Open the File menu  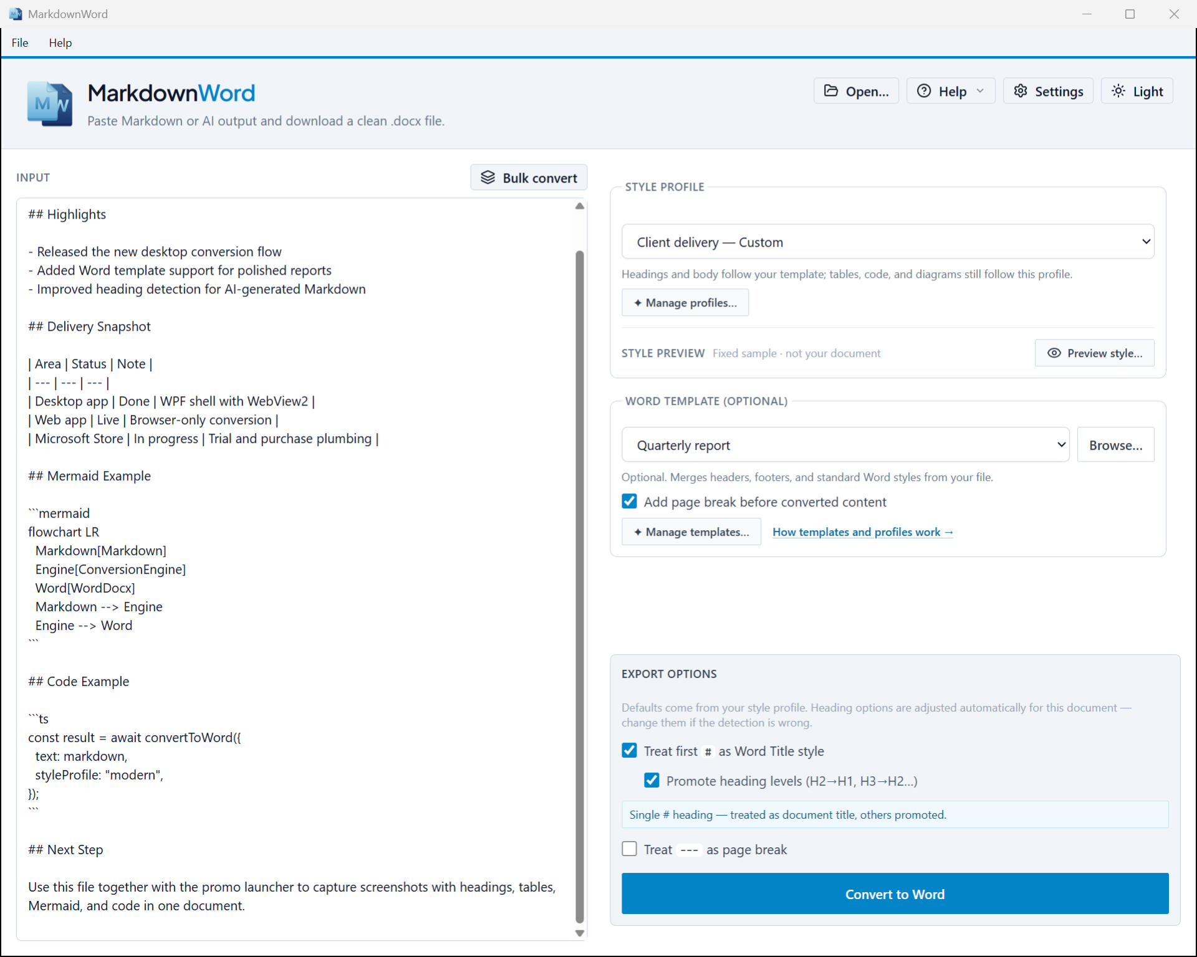(20, 42)
